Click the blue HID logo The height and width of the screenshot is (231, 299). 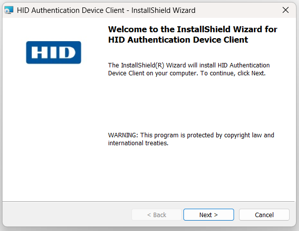coord(54,53)
